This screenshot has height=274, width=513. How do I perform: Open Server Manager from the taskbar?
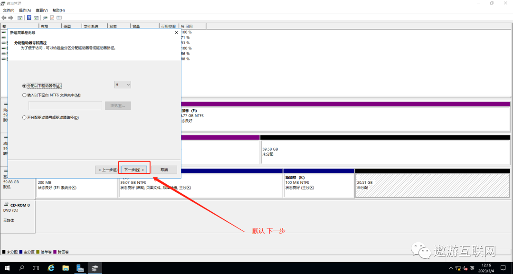point(80,268)
